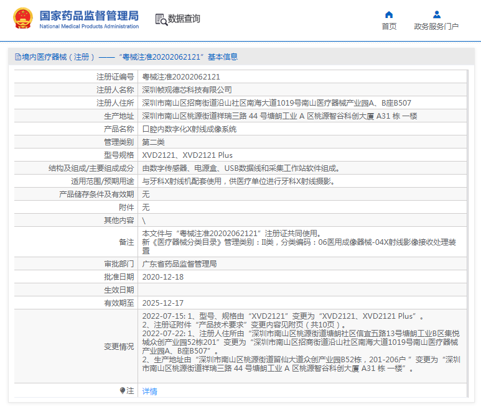Screen dimensions: 481x407
Task: Click the 变更情况 change history text
Action: [301, 342]
